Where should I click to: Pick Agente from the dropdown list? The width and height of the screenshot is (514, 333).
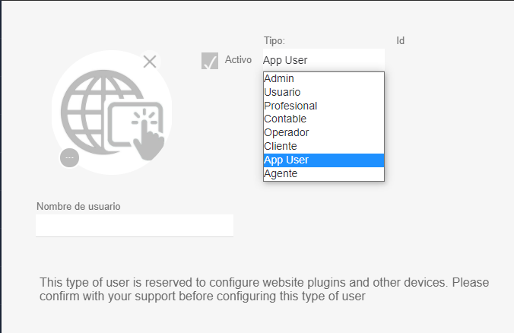click(281, 173)
